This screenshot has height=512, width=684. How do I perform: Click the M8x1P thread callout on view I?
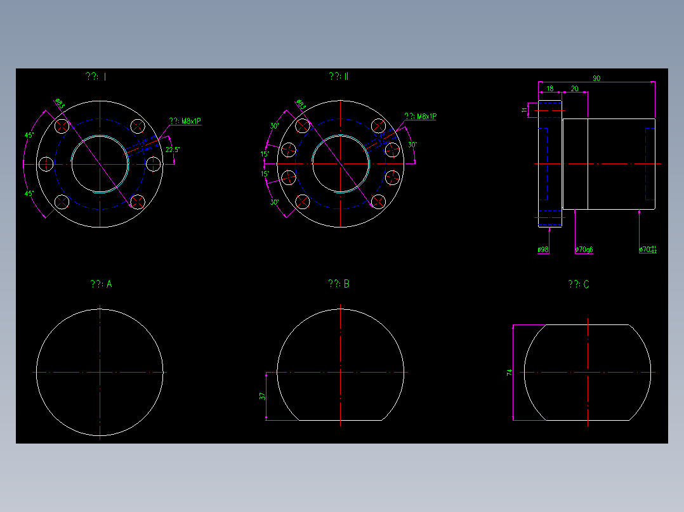[186, 120]
